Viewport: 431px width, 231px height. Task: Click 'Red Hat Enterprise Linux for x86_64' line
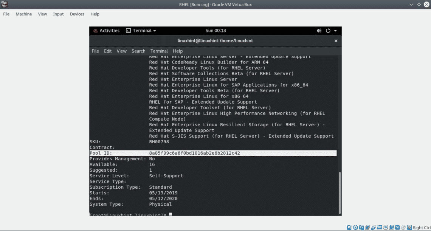199,96
